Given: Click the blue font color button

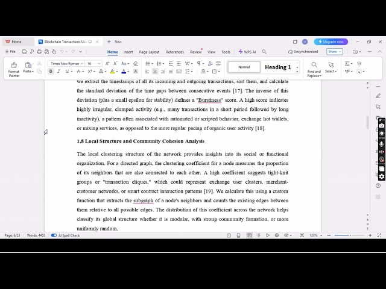Looking at the screenshot, I should [124, 72].
